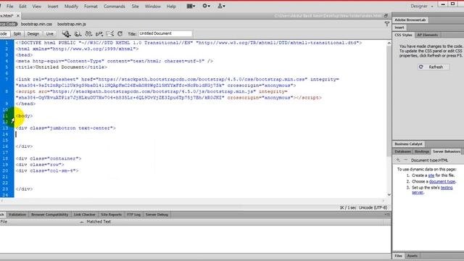The image size is (464, 261).
Task: Open the Site menu
Action: tap(135, 7)
